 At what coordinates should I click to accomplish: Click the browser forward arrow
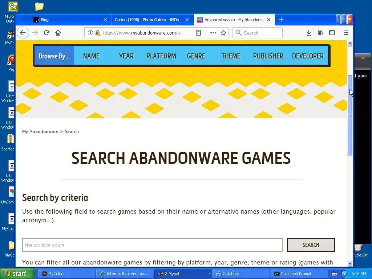pos(35,33)
